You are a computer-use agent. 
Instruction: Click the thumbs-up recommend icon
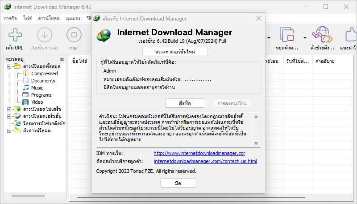[351, 35]
